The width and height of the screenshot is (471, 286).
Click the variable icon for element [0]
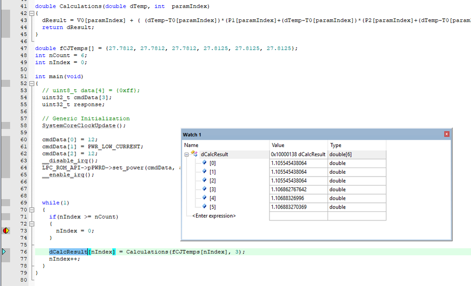[x=204, y=162]
